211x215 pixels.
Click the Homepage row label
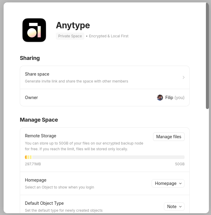coord(35,180)
